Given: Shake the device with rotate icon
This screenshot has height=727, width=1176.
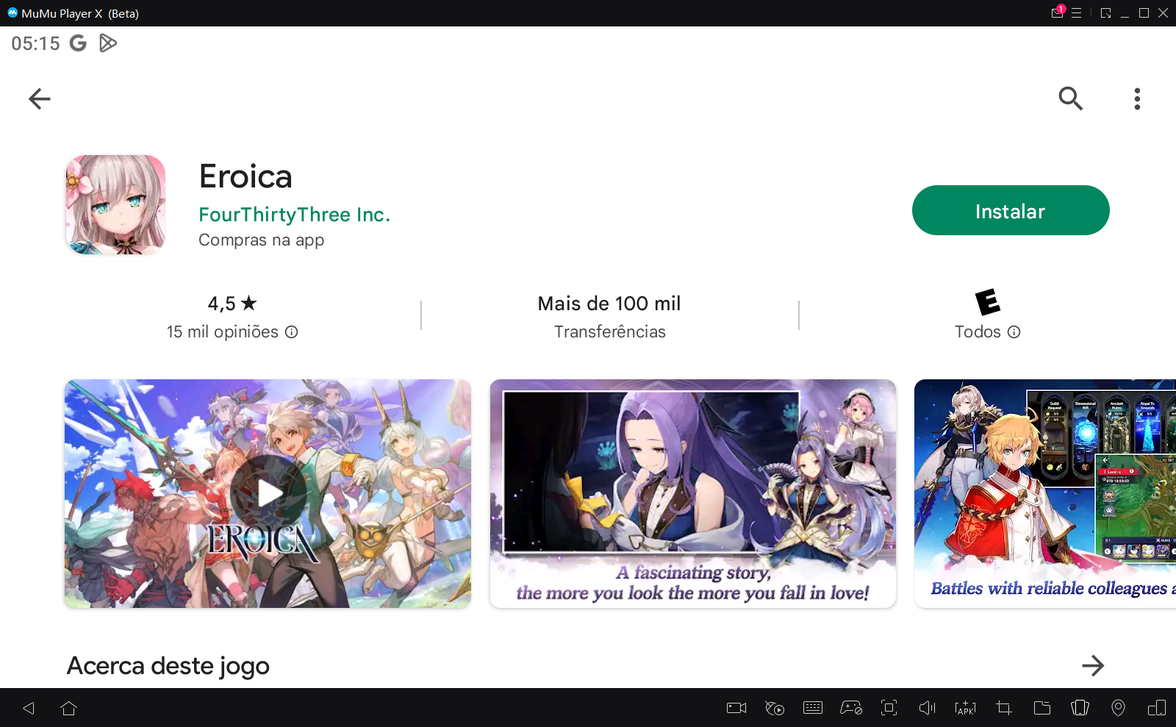Looking at the screenshot, I should pos(1080,708).
